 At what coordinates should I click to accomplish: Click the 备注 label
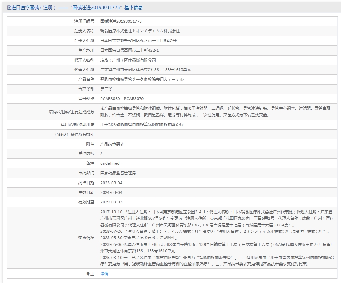[90, 163]
